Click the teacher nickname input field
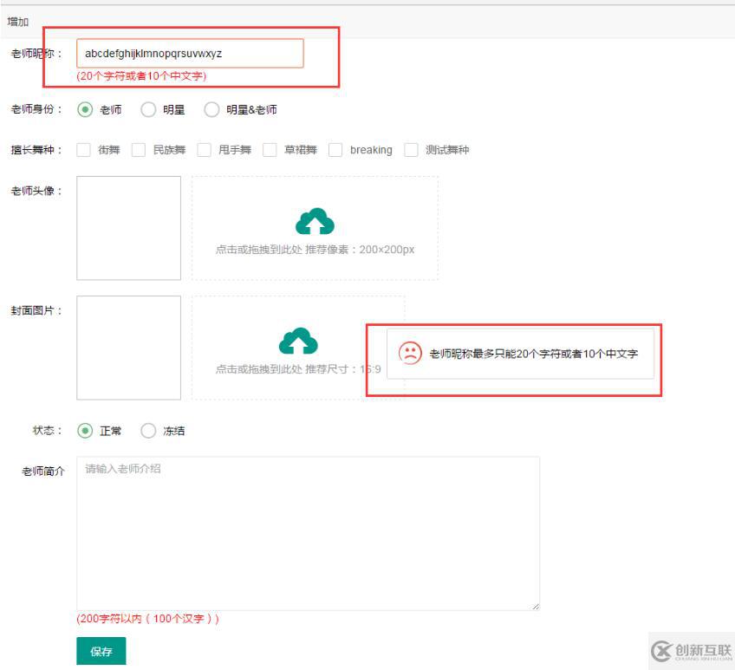The width and height of the screenshot is (735, 670). (189, 53)
